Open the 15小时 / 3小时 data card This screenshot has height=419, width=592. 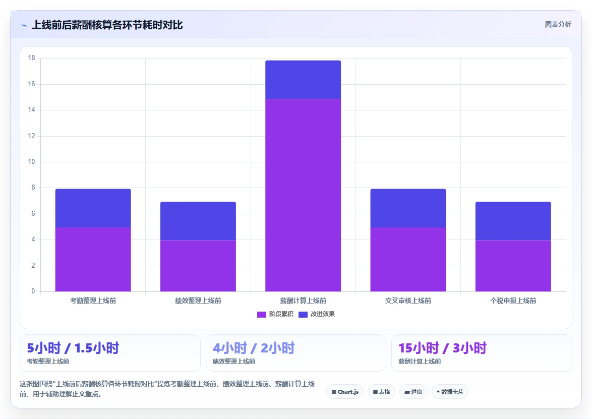pos(482,353)
